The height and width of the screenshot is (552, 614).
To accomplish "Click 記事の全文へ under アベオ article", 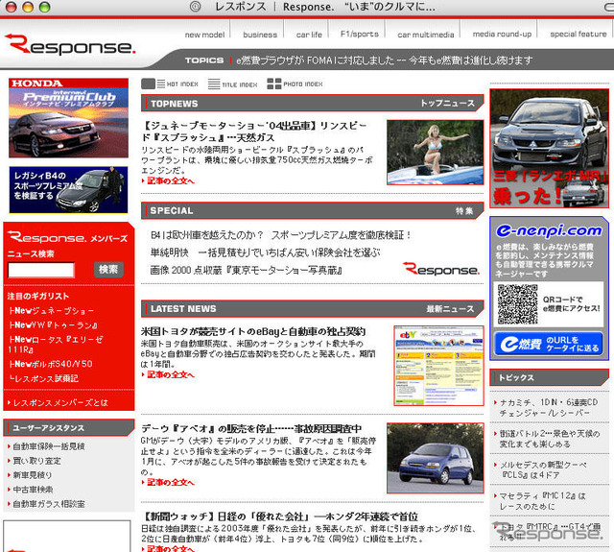I will (x=171, y=482).
